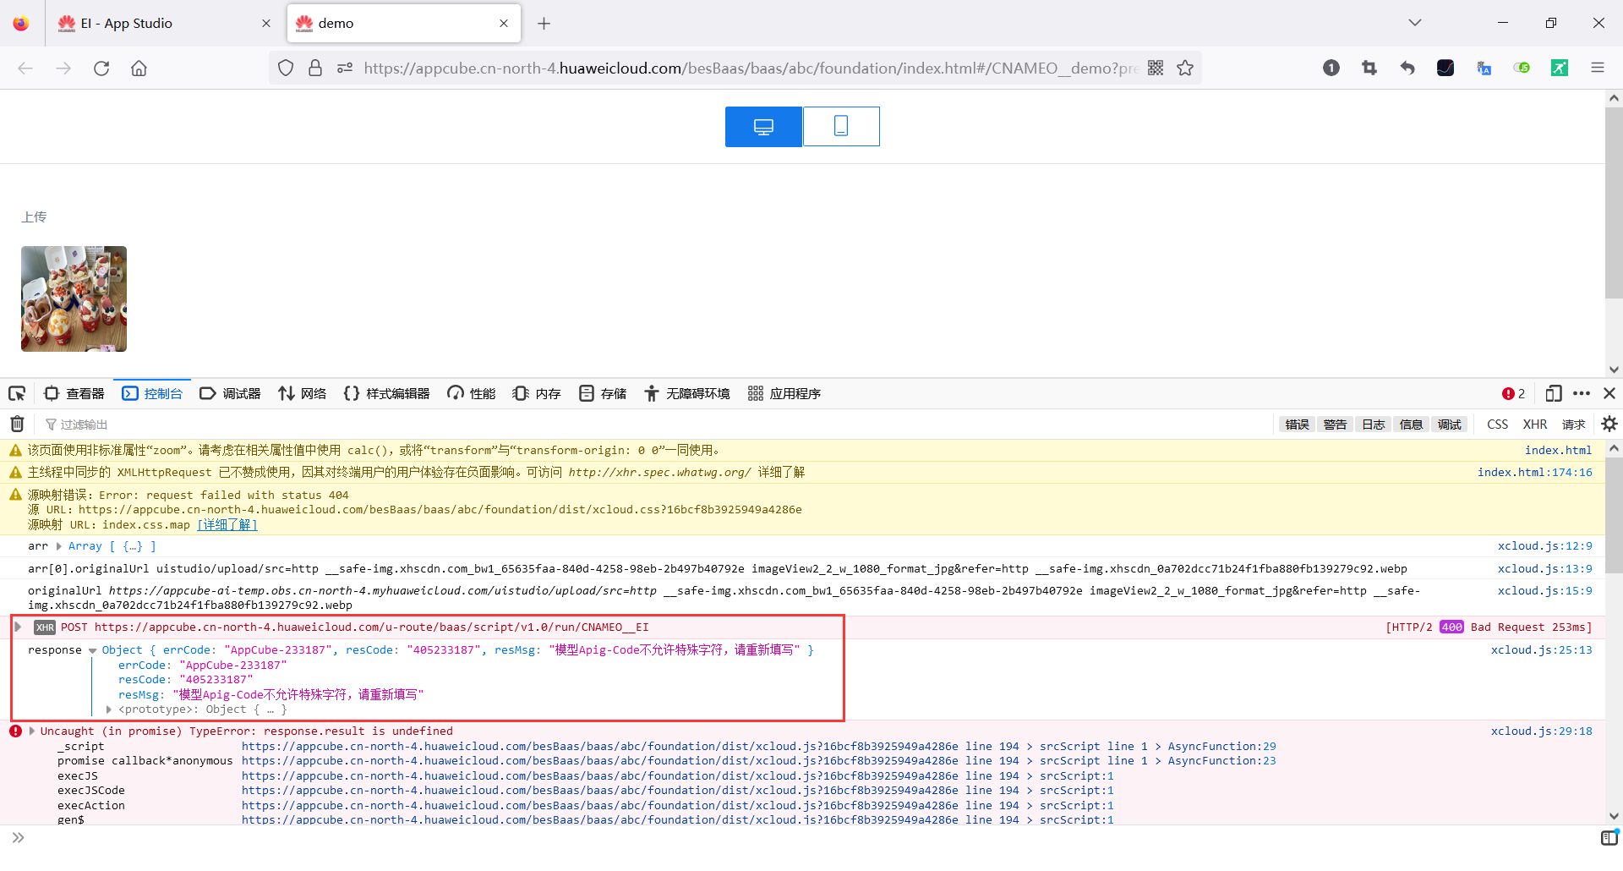
Task: Expand the Uncaught TypeError stack
Action: (x=32, y=731)
